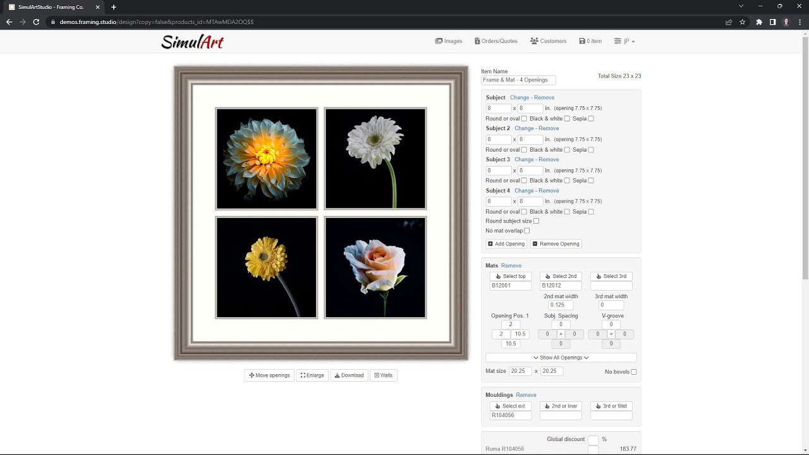Viewport: 809px width, 455px height.
Task: Click the Item Name input field
Action: [x=518, y=80]
